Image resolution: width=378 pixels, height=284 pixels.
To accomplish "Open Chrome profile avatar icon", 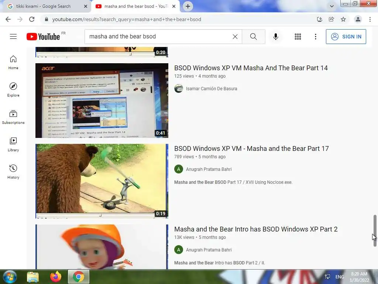I will point(358,19).
